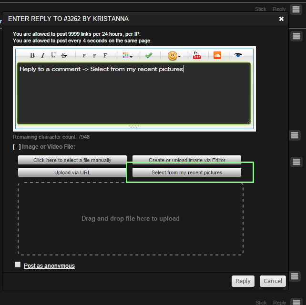
Task: Insert a SoundCloud track via toolbar
Action: tap(217, 55)
